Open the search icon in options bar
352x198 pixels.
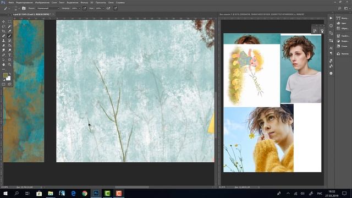340,8
